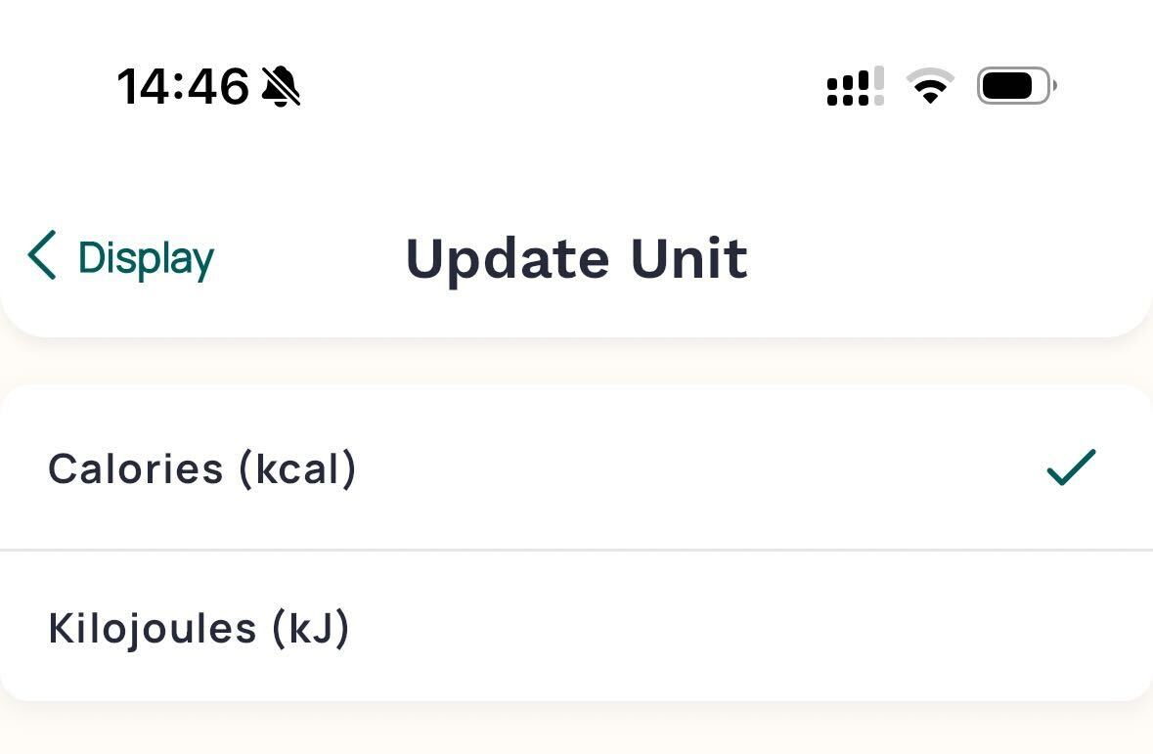The image size is (1153, 754).
Task: Tap empty header area right of title
Action: pos(958,259)
